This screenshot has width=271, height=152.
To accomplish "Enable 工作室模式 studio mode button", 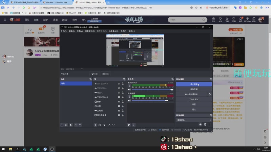I will coord(194,99).
